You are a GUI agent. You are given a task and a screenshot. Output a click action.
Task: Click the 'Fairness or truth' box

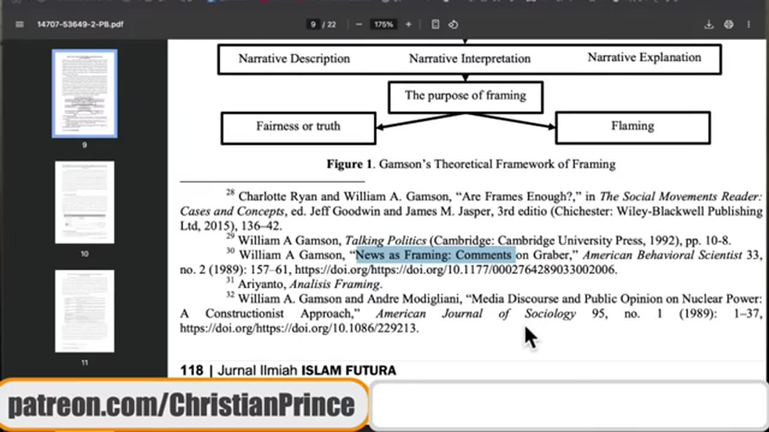click(299, 128)
